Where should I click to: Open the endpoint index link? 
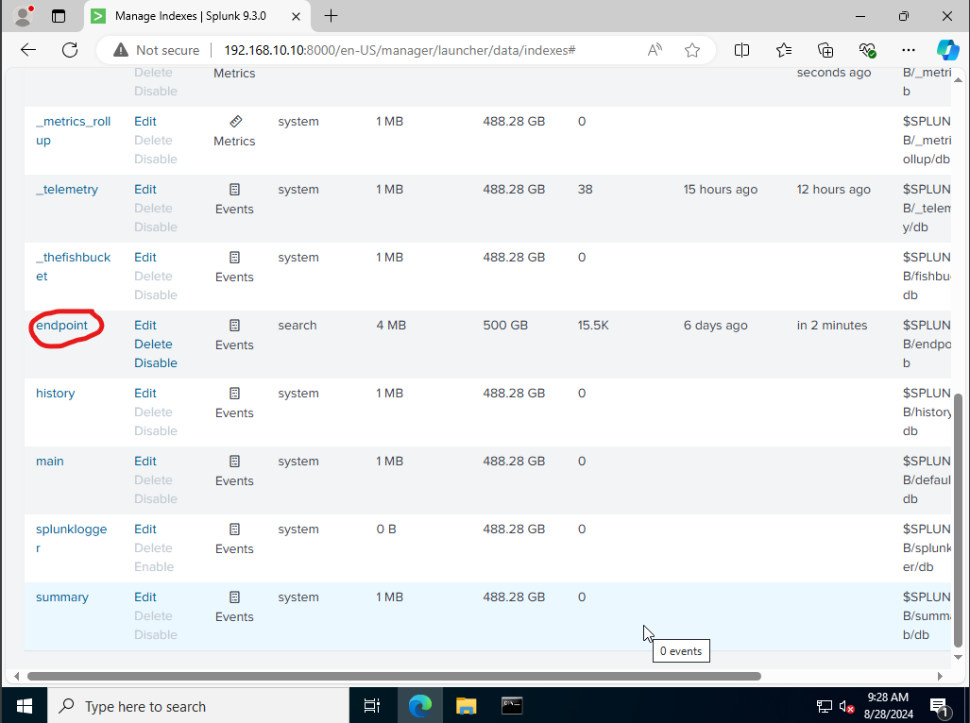click(x=61, y=325)
